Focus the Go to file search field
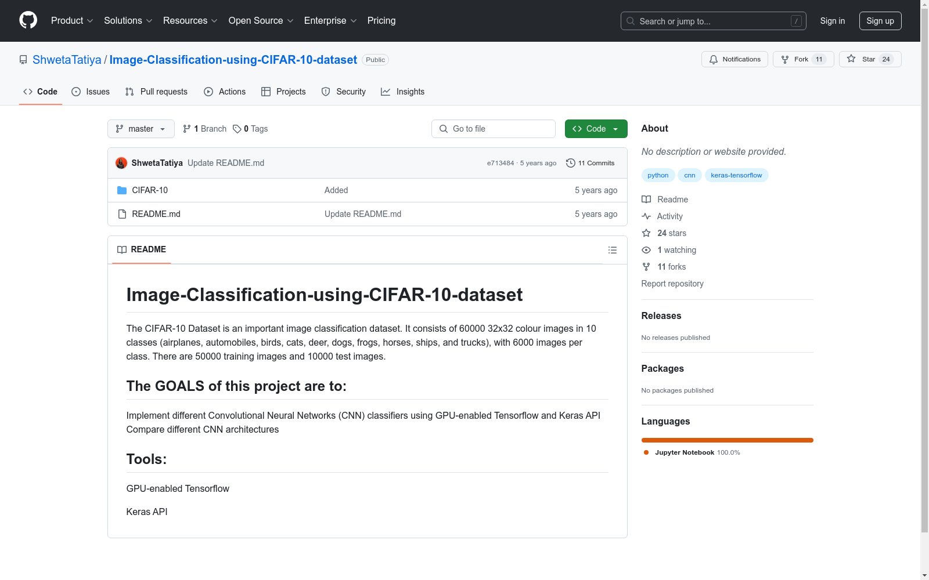The image size is (929, 580). pyautogui.click(x=494, y=129)
